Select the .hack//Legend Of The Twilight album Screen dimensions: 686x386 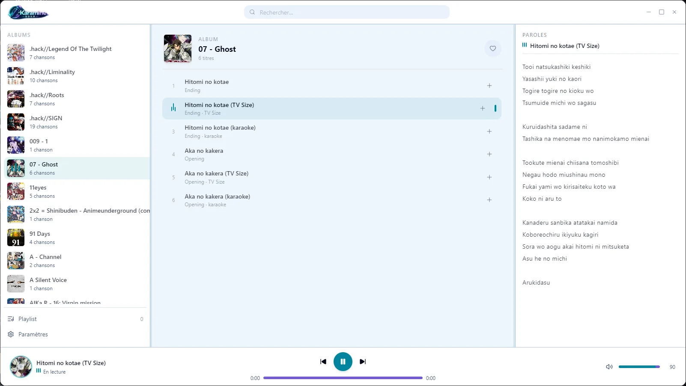click(x=77, y=53)
